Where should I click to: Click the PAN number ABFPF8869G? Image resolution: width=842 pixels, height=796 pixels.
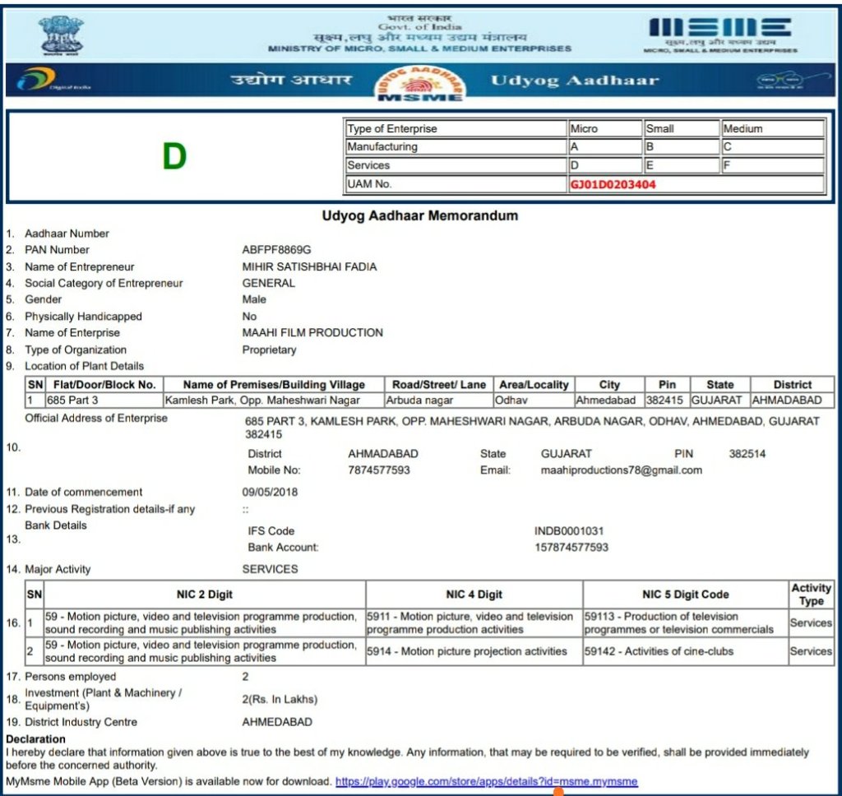[276, 250]
